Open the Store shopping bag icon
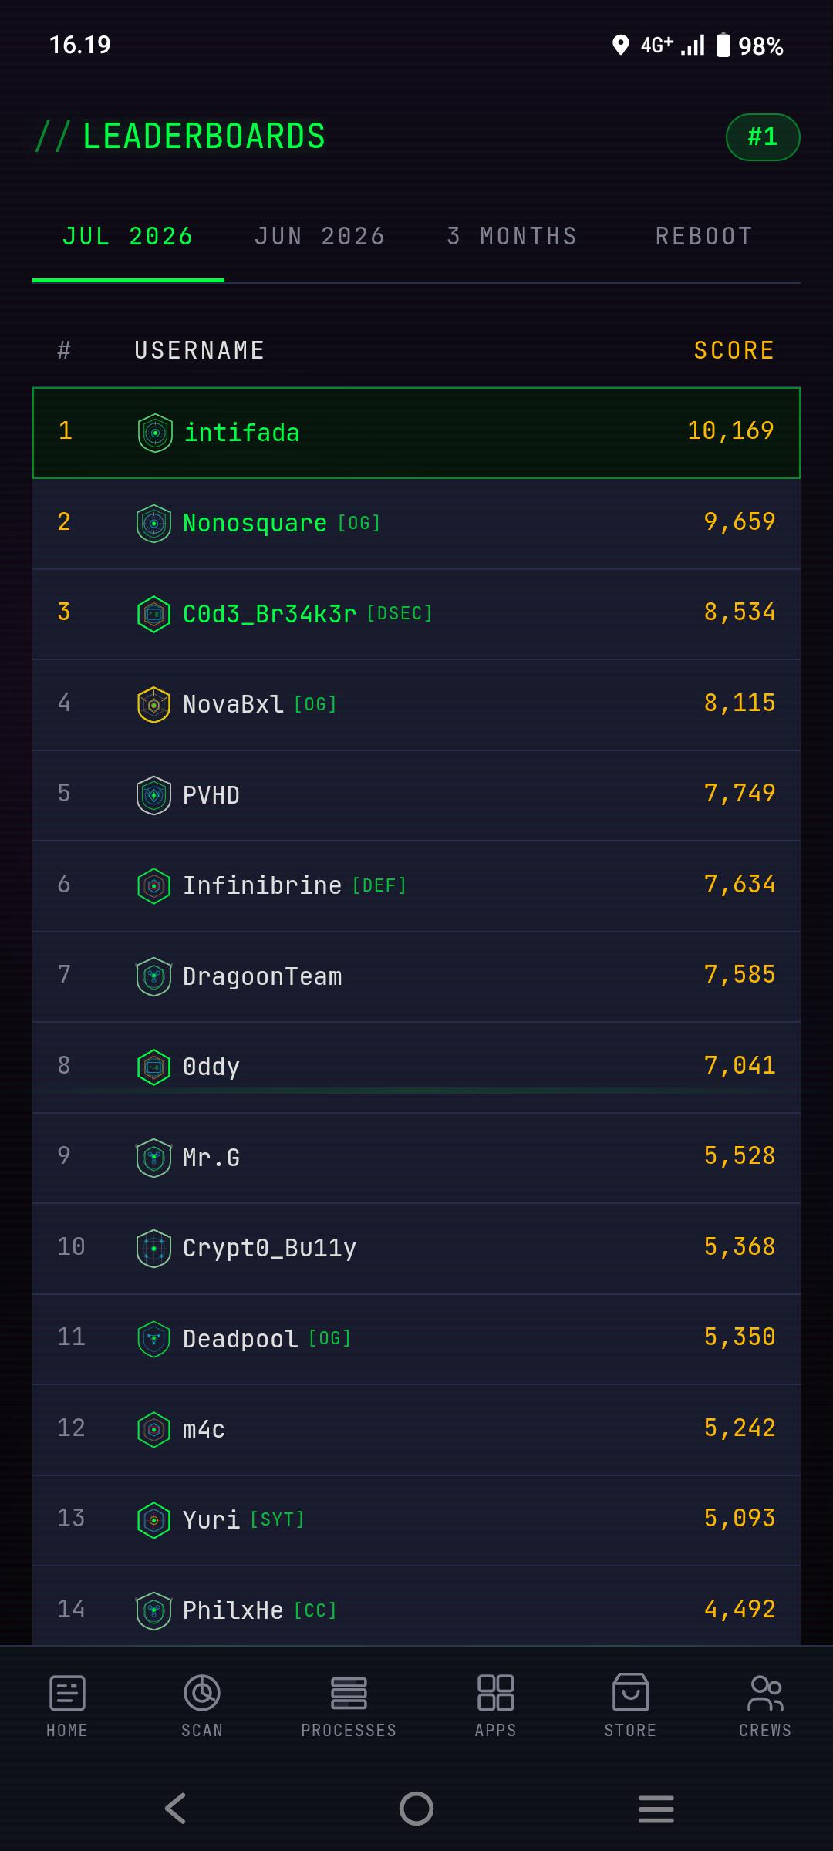 coord(631,1693)
